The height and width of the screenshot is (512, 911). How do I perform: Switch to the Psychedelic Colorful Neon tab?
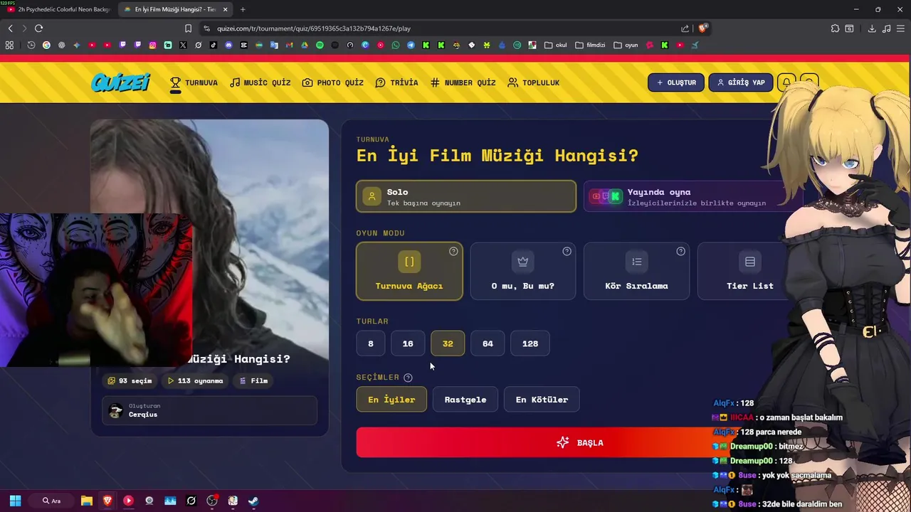pos(59,9)
